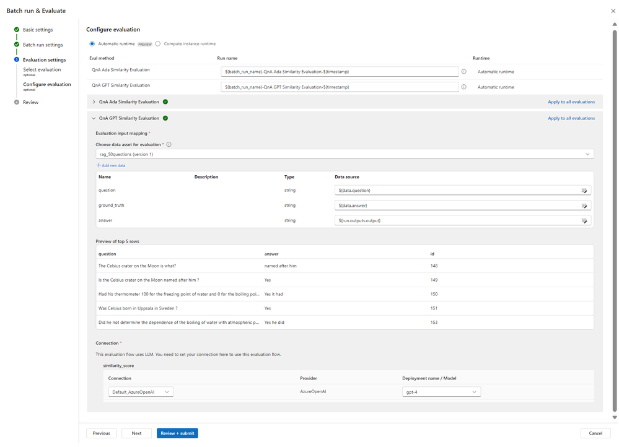Cancel the batch run wizard
The width and height of the screenshot is (619, 447).
coord(595,433)
